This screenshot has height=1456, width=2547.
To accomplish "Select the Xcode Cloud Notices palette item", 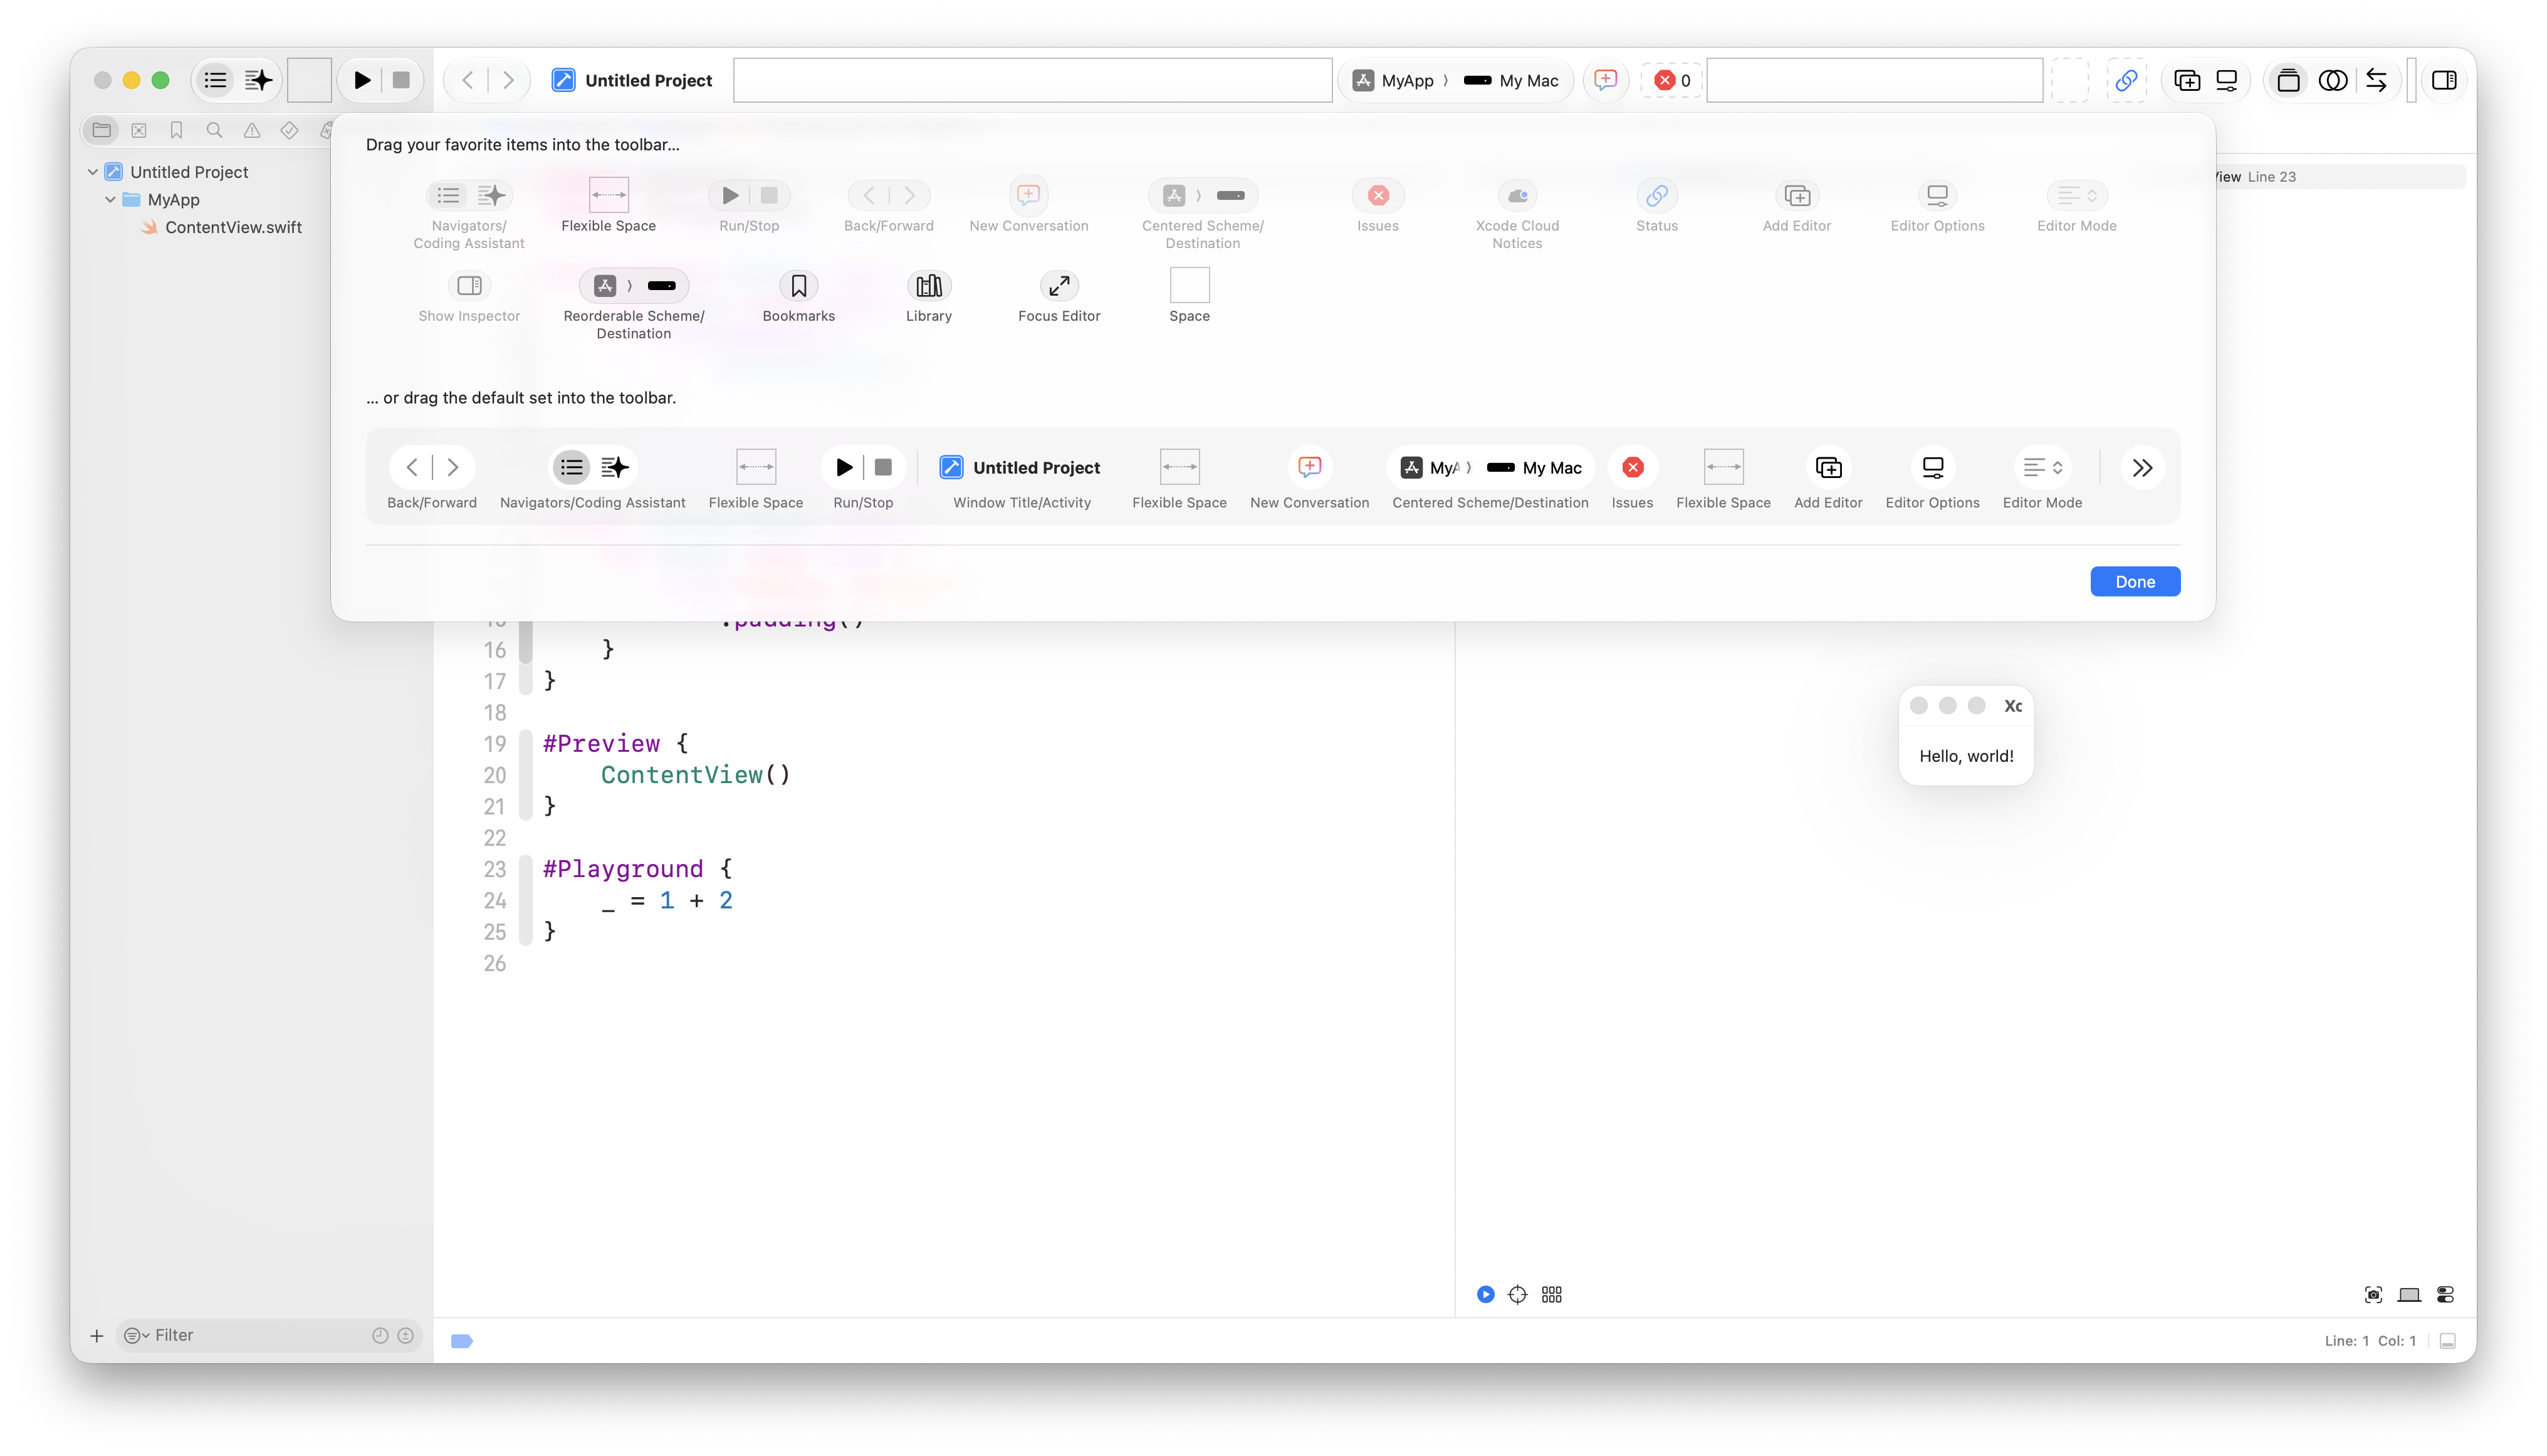I will point(1517,215).
